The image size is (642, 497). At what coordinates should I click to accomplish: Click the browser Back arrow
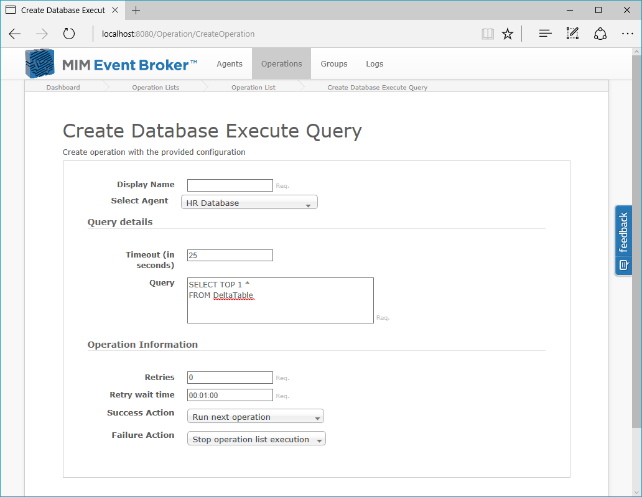[x=15, y=34]
